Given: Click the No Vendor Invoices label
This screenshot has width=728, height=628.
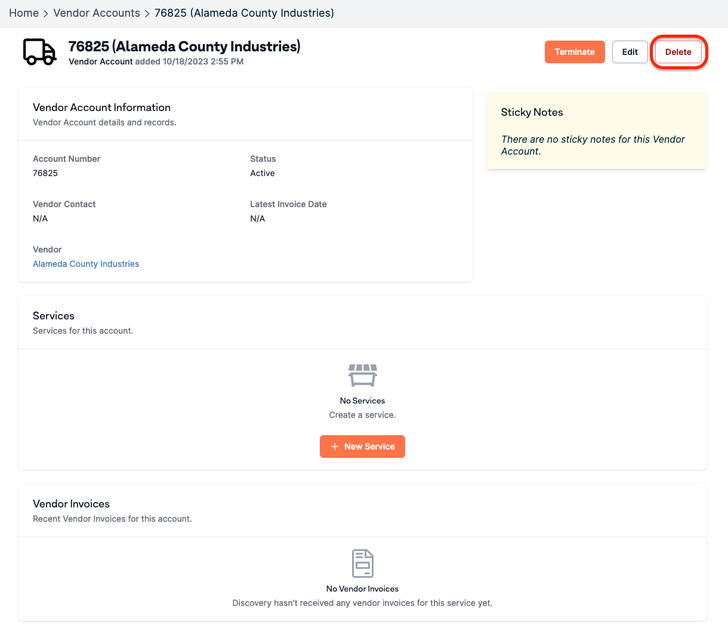Looking at the screenshot, I should (x=362, y=589).
